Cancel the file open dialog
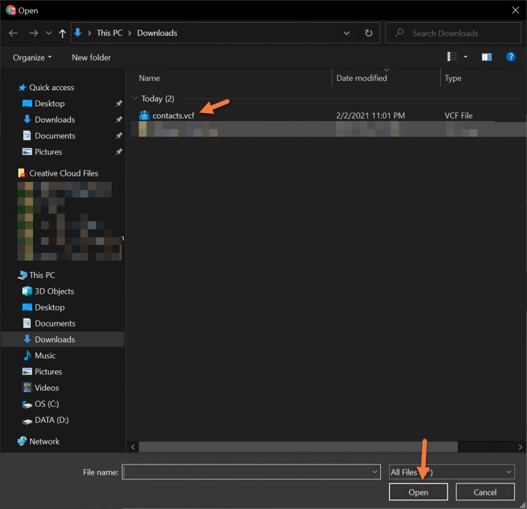The width and height of the screenshot is (527, 509). (485, 492)
